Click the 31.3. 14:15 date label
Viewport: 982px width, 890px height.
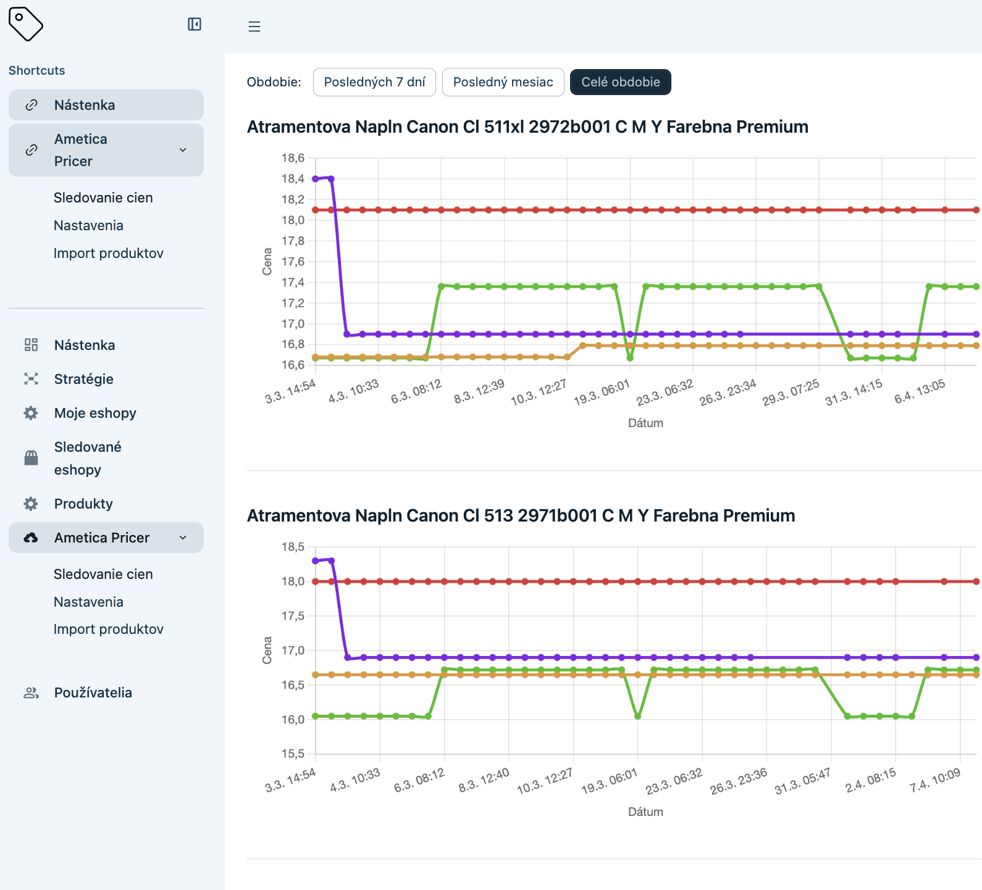tap(854, 393)
